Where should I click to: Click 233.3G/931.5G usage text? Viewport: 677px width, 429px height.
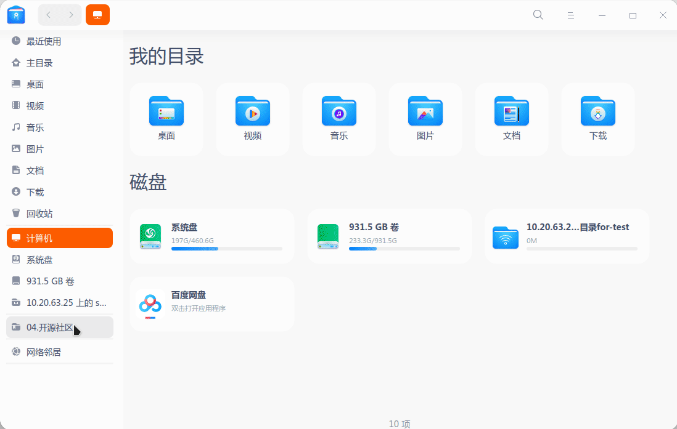(373, 241)
